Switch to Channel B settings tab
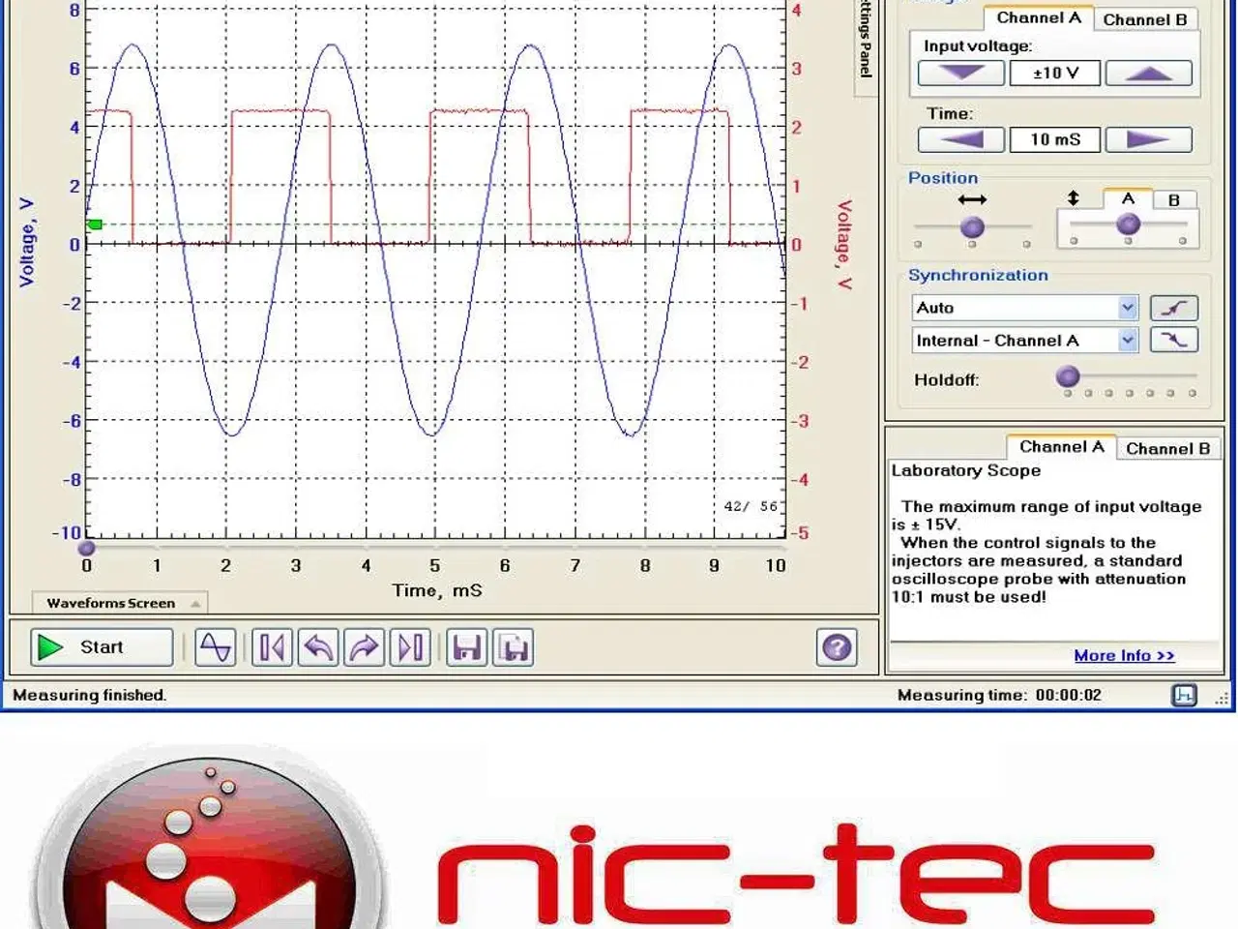Screen dimensions: 1238x929 tap(1144, 19)
